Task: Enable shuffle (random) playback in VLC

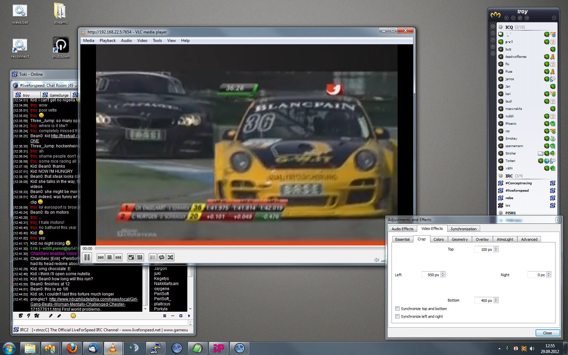Action: pyautogui.click(x=170, y=257)
